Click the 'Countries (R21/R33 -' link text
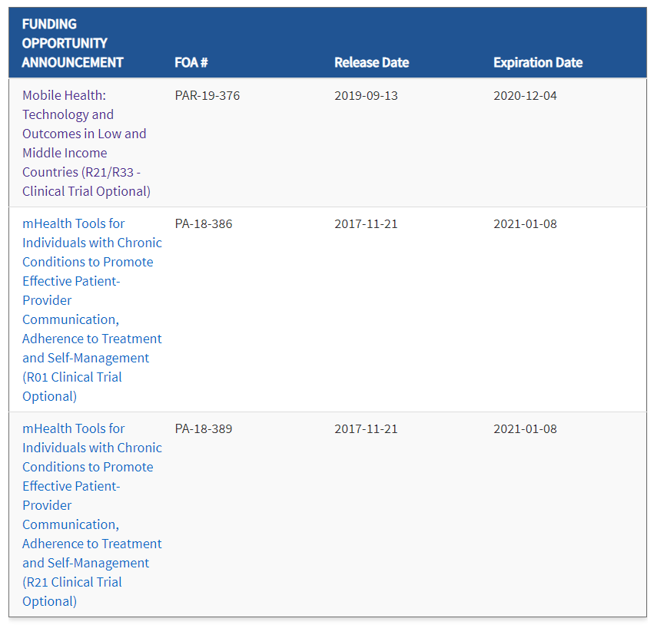This screenshot has width=657, height=625. coord(81,172)
